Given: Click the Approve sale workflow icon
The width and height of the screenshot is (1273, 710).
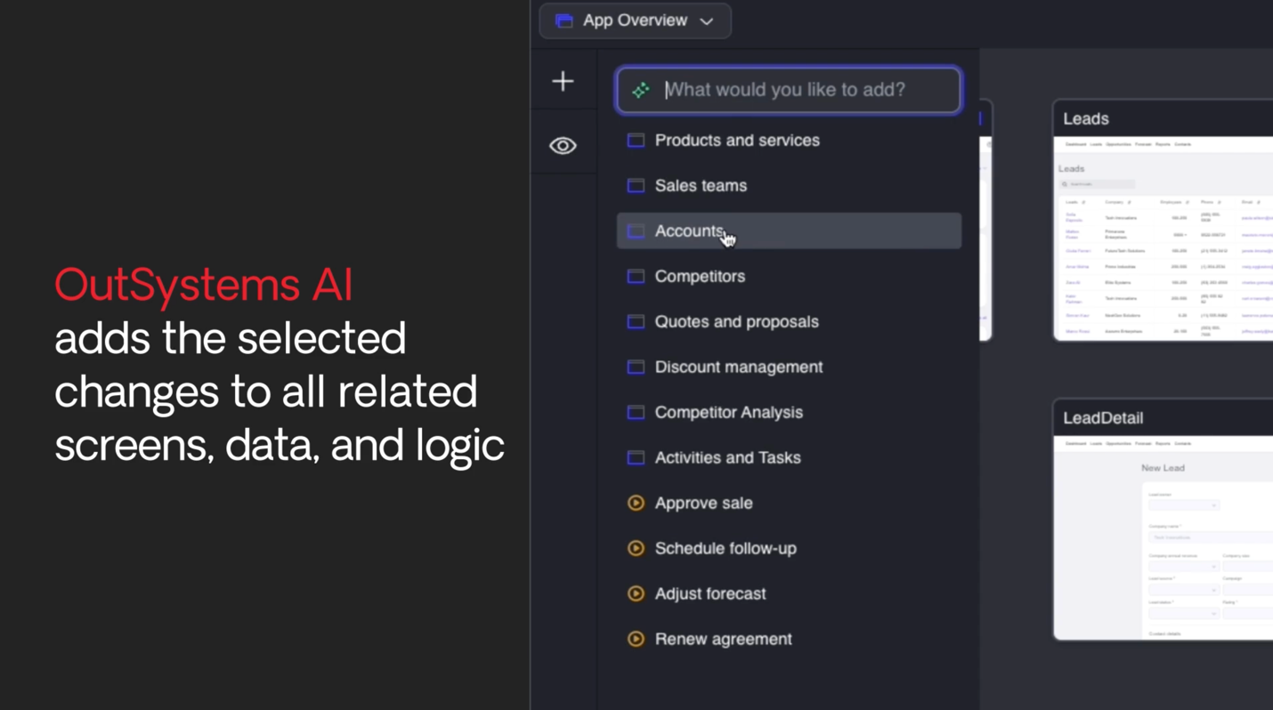Looking at the screenshot, I should pos(636,504).
